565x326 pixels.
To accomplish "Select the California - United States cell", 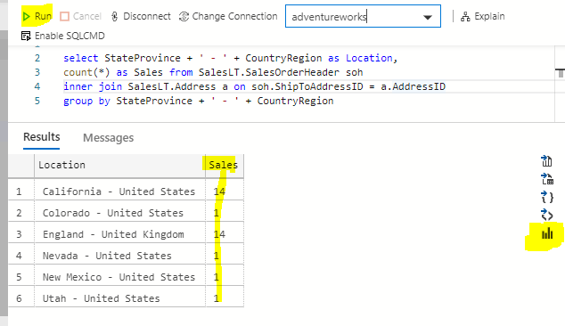I will click(119, 192).
